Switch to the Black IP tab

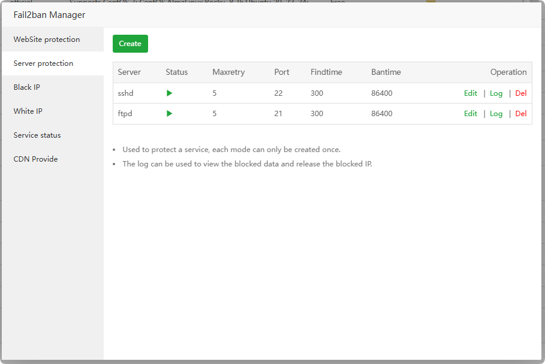(x=27, y=87)
